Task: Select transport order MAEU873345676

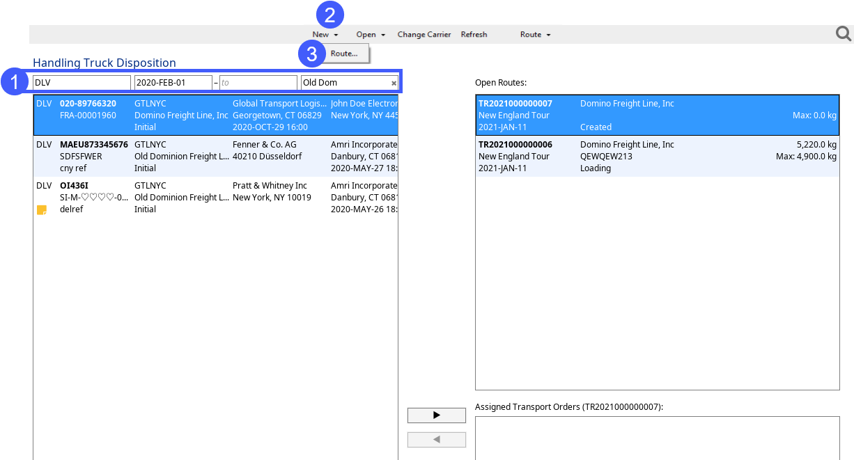Action: click(x=215, y=156)
